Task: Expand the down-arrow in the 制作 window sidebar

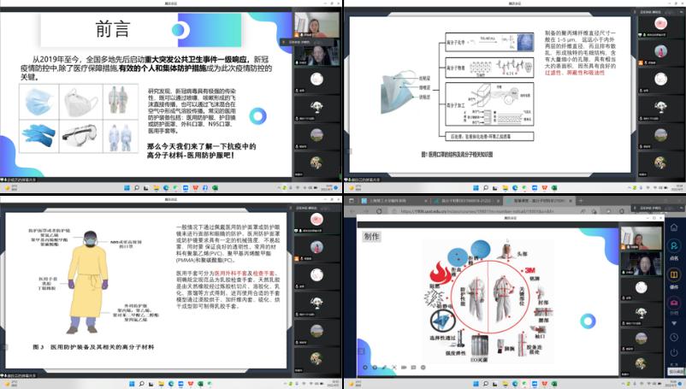Action: click(x=674, y=323)
